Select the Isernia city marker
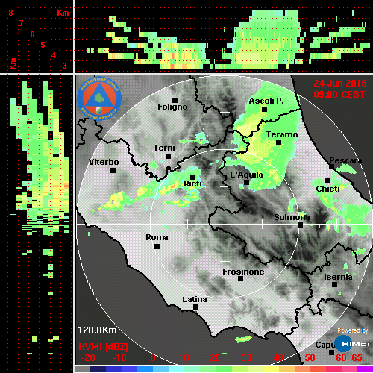The image size is (373, 373). click(335, 284)
